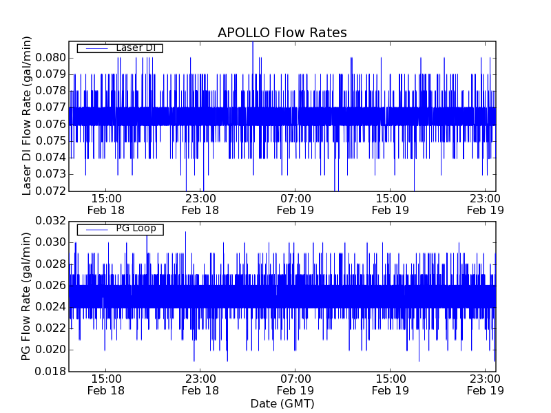
Task: Click the Laser DI Flow Rate y-axis label
Action: coord(28,116)
